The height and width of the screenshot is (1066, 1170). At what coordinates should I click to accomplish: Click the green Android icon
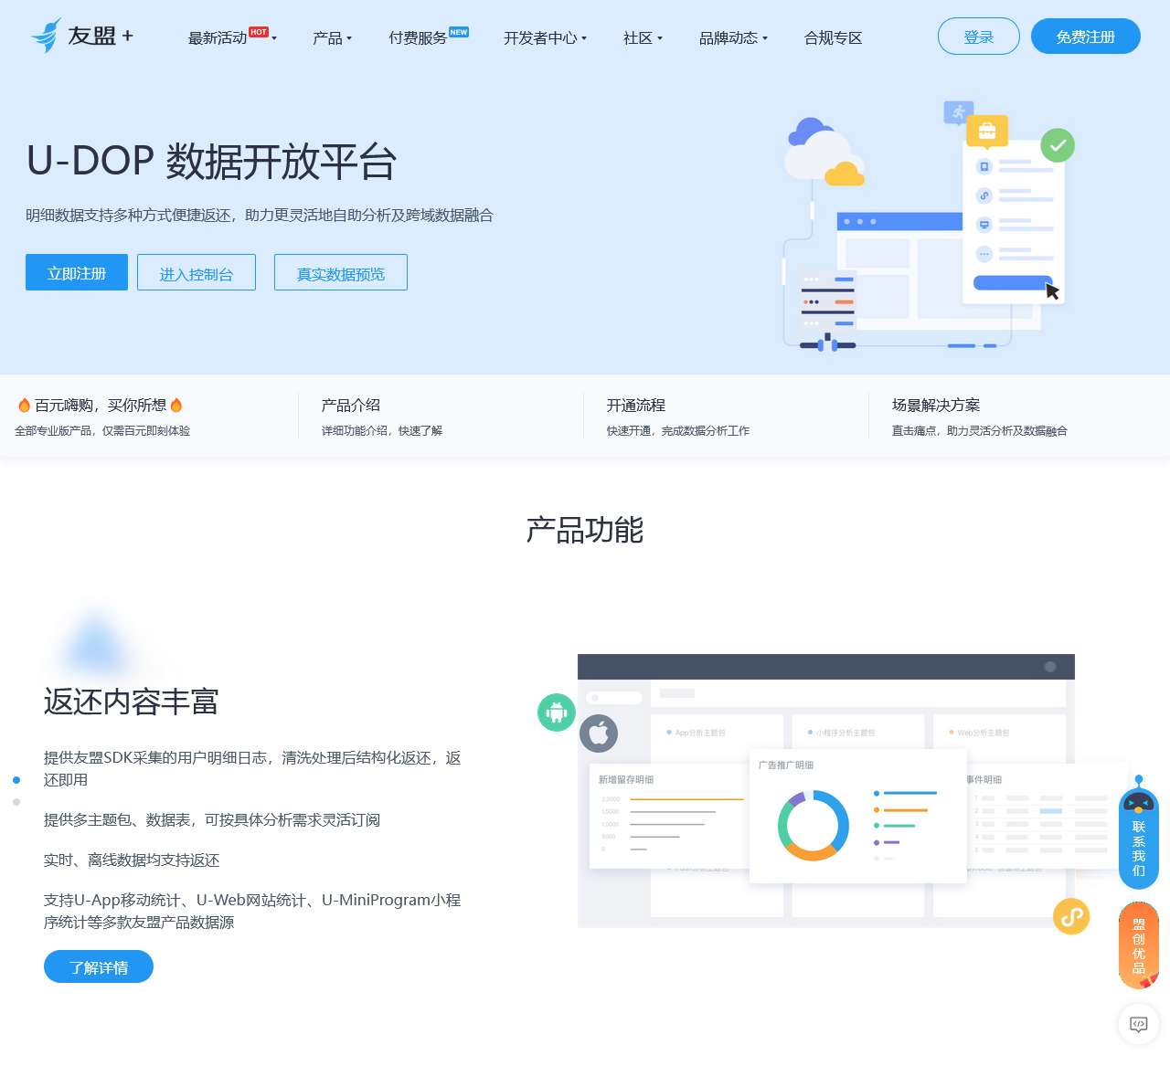pyautogui.click(x=557, y=712)
